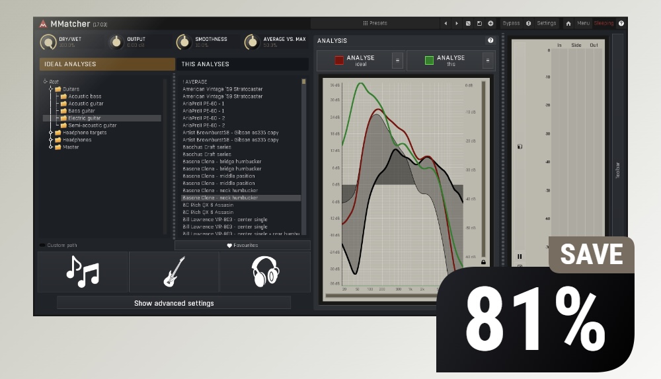Image resolution: width=661 pixels, height=379 pixels.
Task: Click the red Sleeping status label
Action: (603, 23)
